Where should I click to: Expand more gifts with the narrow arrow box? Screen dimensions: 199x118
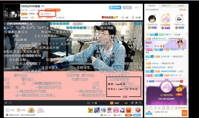[x=133, y=110]
